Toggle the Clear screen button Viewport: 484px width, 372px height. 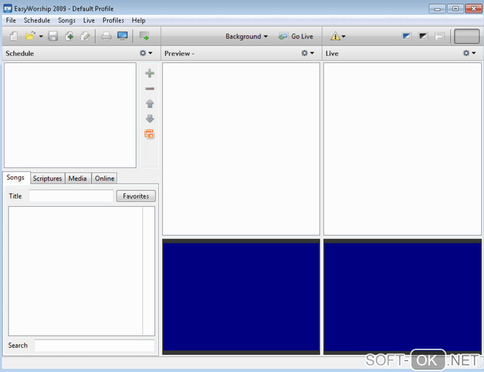tap(439, 36)
